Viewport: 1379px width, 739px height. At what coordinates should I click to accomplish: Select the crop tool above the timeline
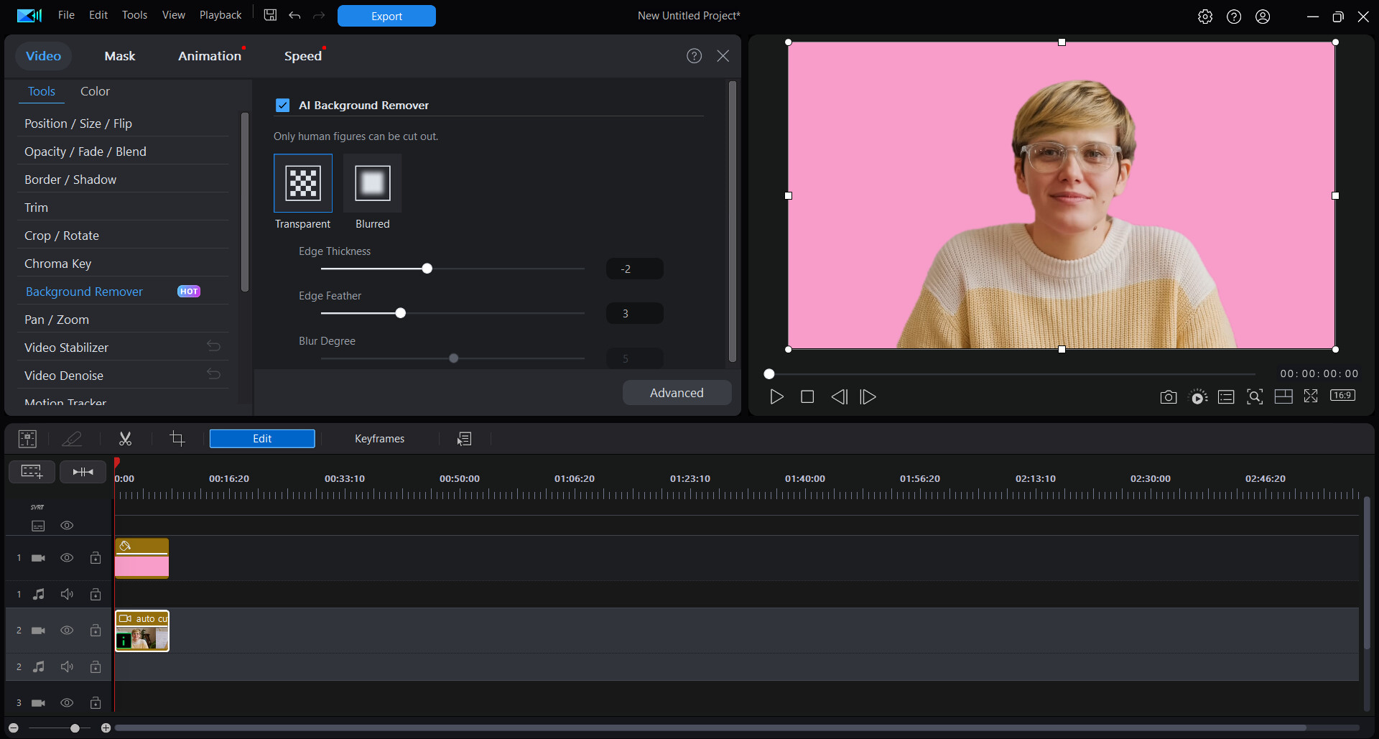pyautogui.click(x=177, y=438)
